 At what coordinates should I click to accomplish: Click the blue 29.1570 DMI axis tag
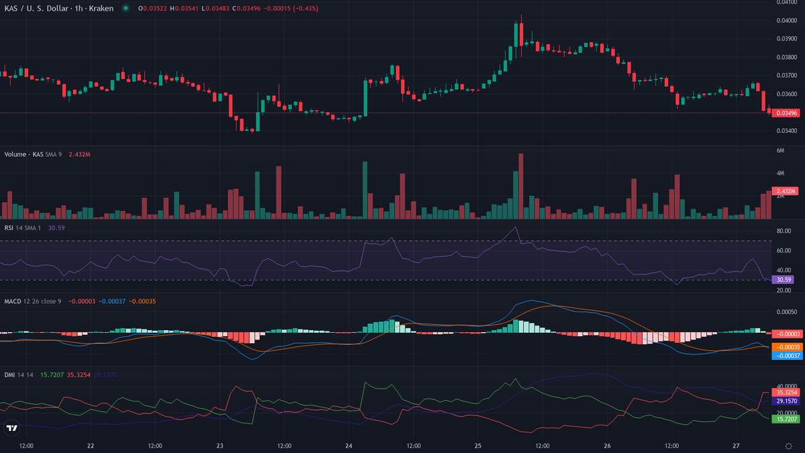785,401
